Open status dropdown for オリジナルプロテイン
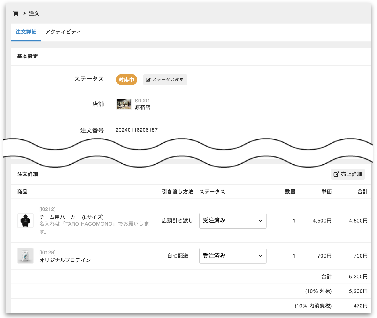 coord(233,256)
